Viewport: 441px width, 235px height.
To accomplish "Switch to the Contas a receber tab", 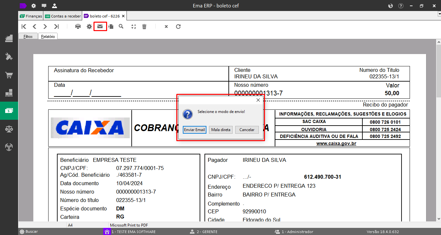I will point(63,16).
